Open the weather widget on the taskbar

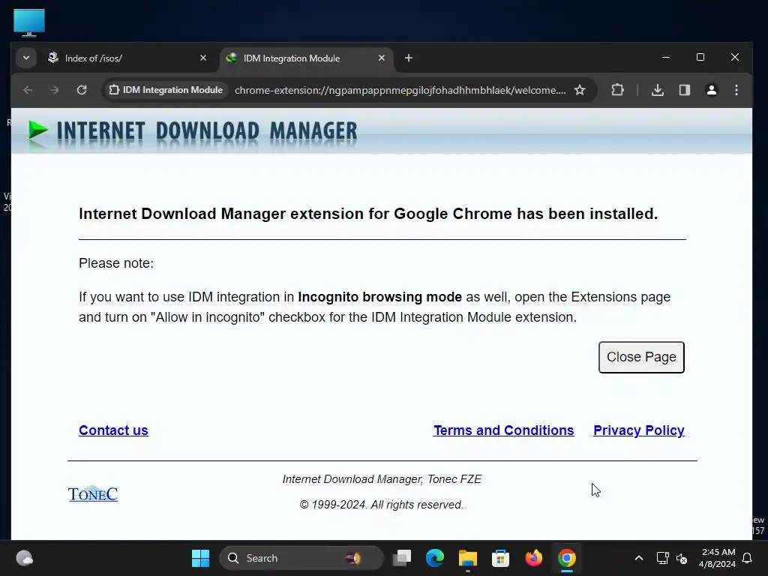click(25, 558)
